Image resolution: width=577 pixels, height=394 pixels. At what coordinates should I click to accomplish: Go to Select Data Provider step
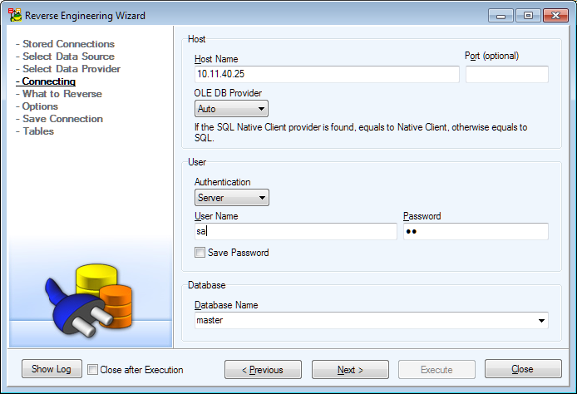pos(72,69)
